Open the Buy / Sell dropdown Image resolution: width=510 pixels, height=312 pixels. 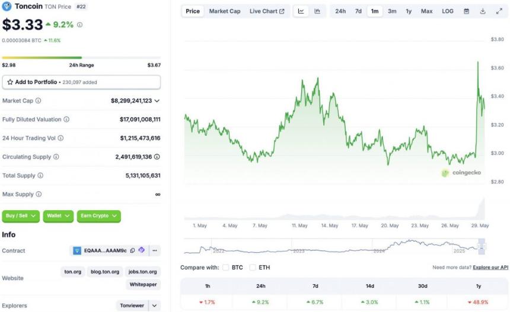(21, 216)
